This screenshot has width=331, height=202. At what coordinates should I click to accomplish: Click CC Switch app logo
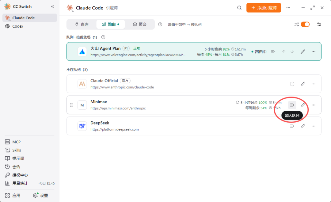coord(7,6)
